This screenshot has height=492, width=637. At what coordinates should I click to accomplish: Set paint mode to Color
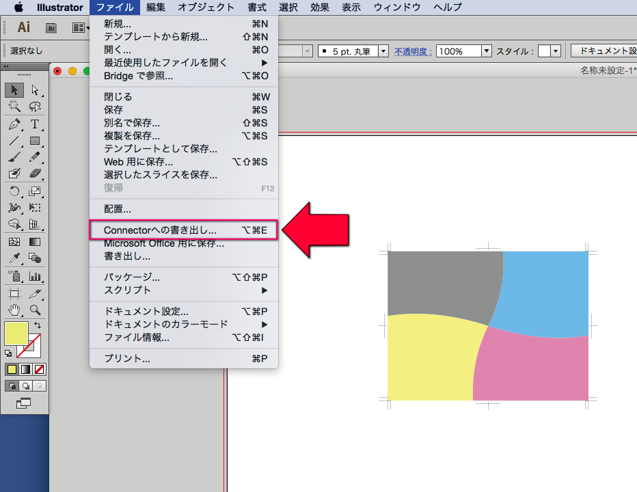click(12, 369)
